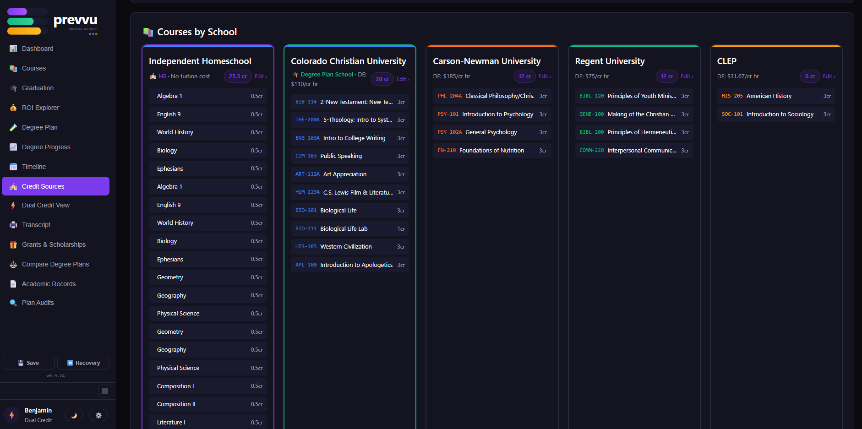
Task: Click the Courses by School heading icon
Action: [x=148, y=32]
